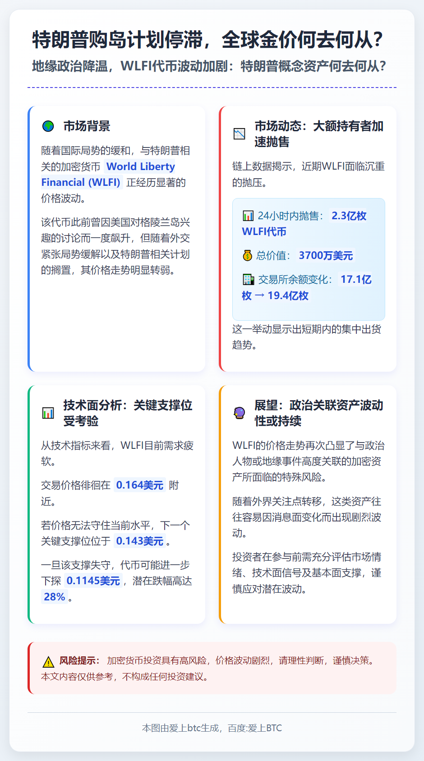Click the 28% drop highlight

55,597
